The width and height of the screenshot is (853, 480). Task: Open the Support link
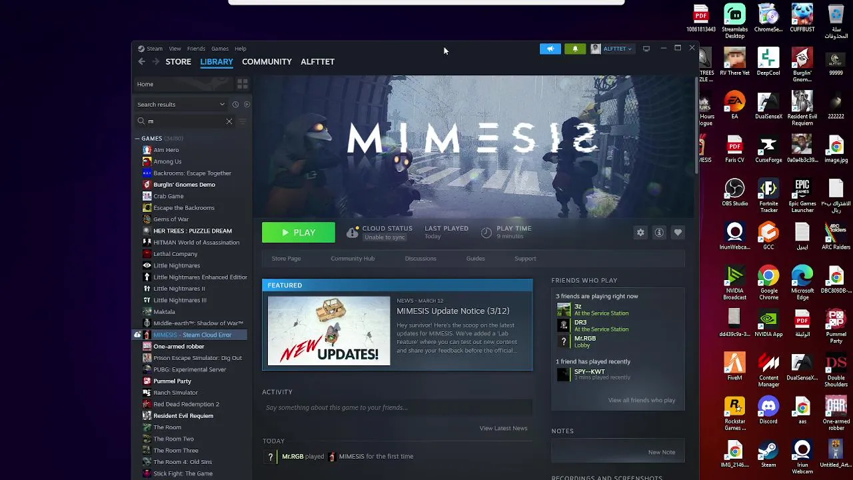(x=525, y=259)
